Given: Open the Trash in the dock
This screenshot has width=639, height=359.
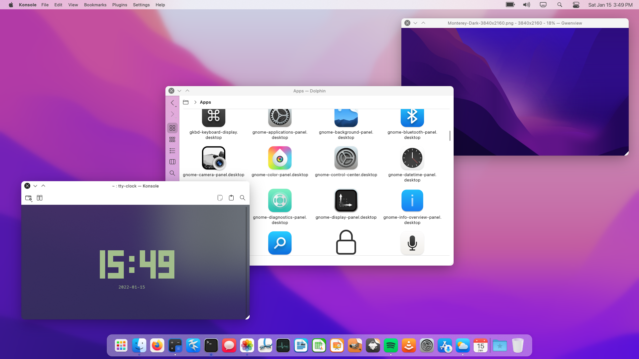Looking at the screenshot, I should 518,346.
